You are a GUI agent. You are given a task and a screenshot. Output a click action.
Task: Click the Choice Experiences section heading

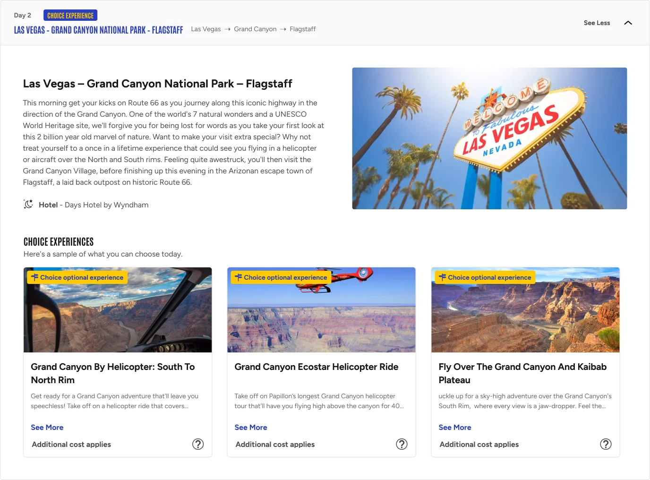click(x=59, y=242)
